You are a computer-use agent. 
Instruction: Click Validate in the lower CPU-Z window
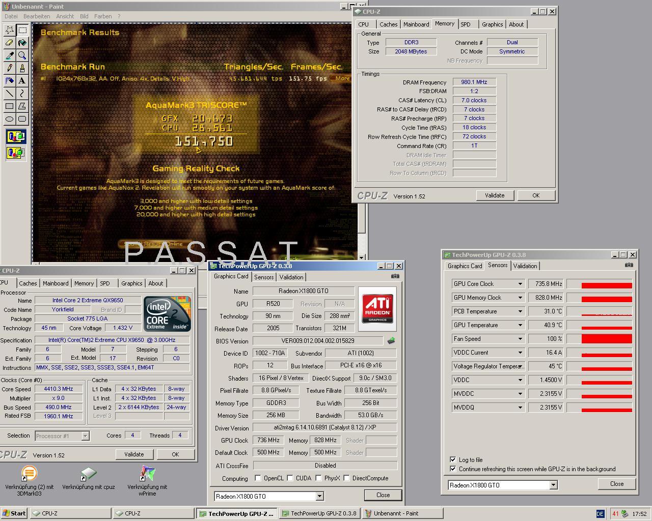tap(134, 454)
